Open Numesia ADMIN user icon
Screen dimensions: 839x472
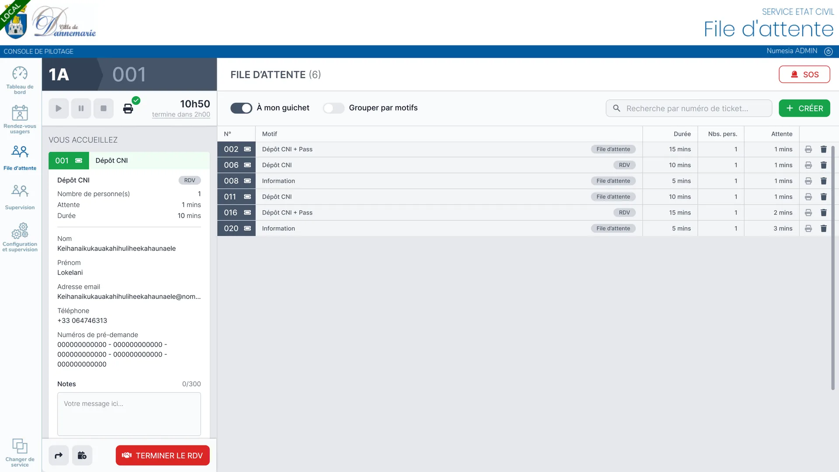(x=828, y=52)
